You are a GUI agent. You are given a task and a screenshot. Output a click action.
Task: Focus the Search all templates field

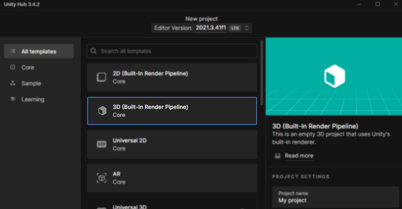click(x=172, y=51)
